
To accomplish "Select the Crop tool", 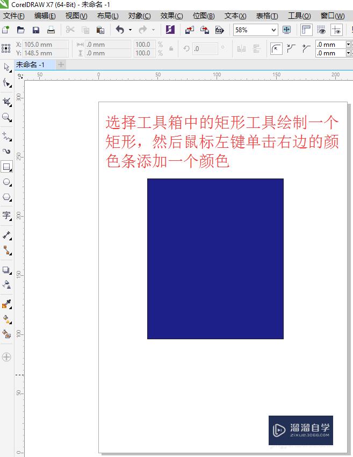I will [6, 102].
